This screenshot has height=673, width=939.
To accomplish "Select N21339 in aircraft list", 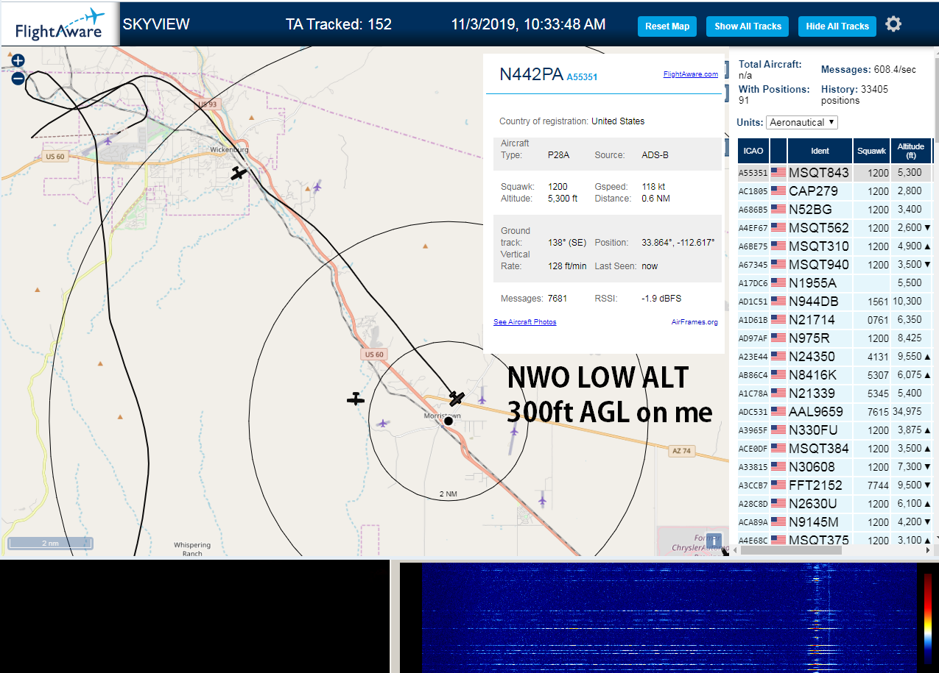I will tap(812, 394).
